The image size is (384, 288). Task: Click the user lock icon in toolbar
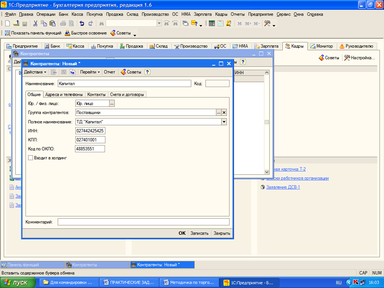pyautogui.click(x=229, y=24)
